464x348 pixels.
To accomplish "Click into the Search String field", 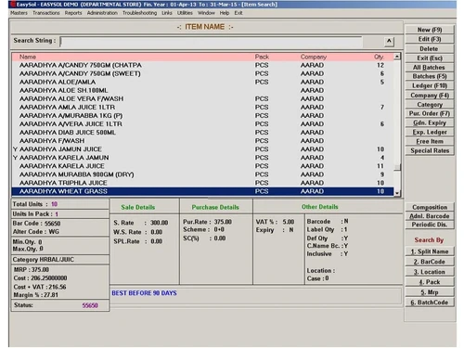I will [211, 42].
